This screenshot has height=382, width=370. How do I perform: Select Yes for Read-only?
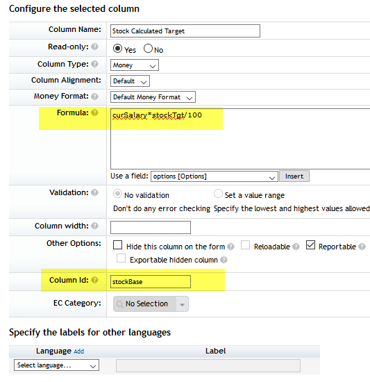(117, 49)
